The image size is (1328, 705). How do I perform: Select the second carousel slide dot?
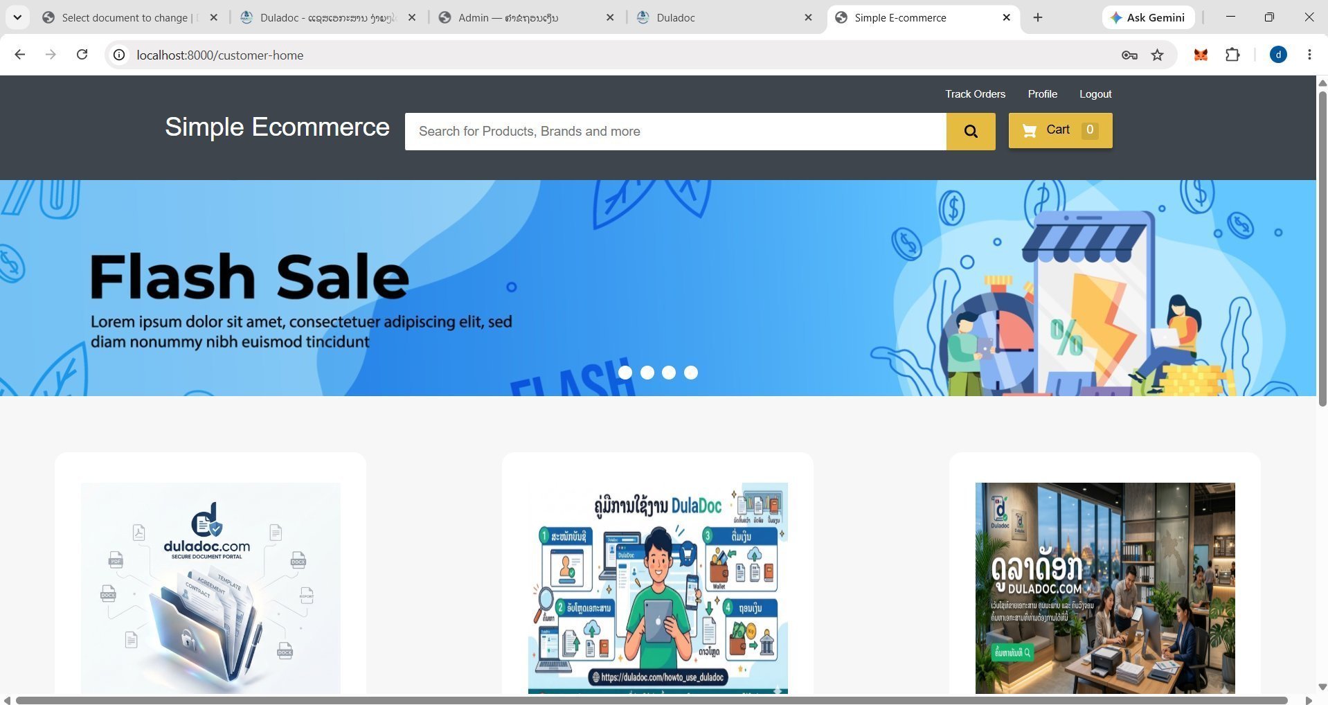coord(647,373)
